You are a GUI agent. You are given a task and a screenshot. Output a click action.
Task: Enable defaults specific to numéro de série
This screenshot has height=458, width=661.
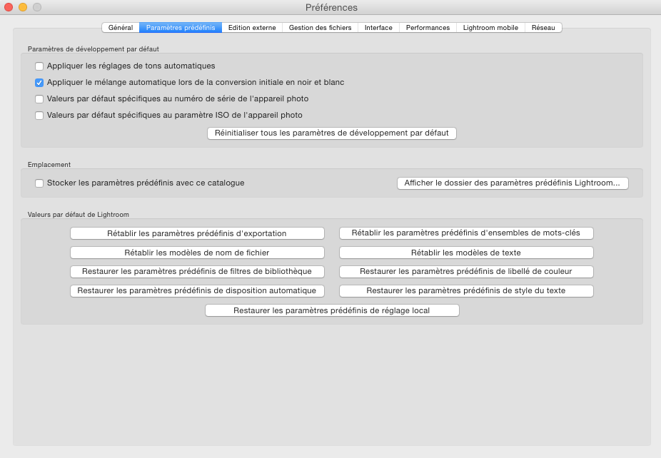click(39, 99)
